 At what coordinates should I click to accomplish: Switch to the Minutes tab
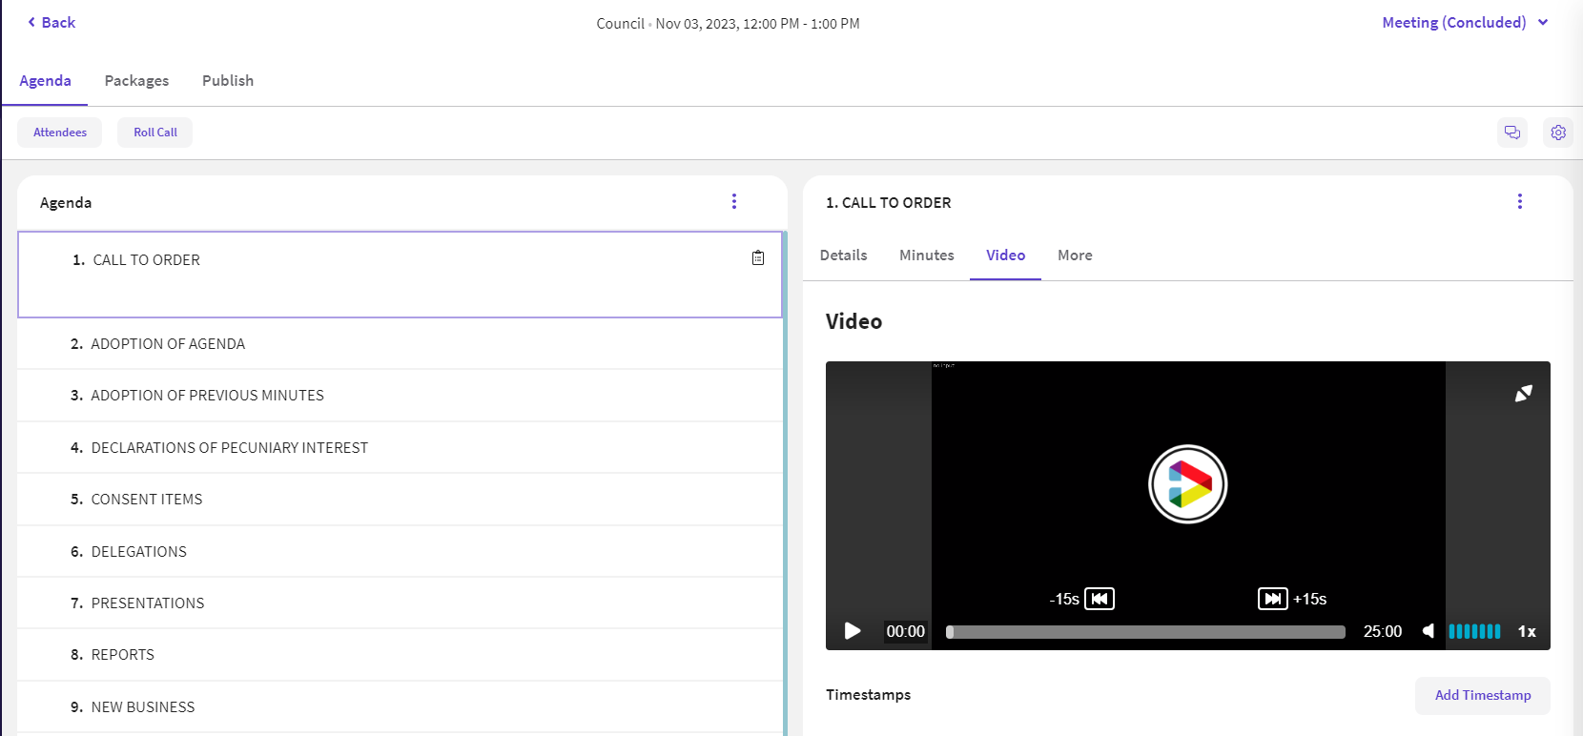[x=926, y=256]
